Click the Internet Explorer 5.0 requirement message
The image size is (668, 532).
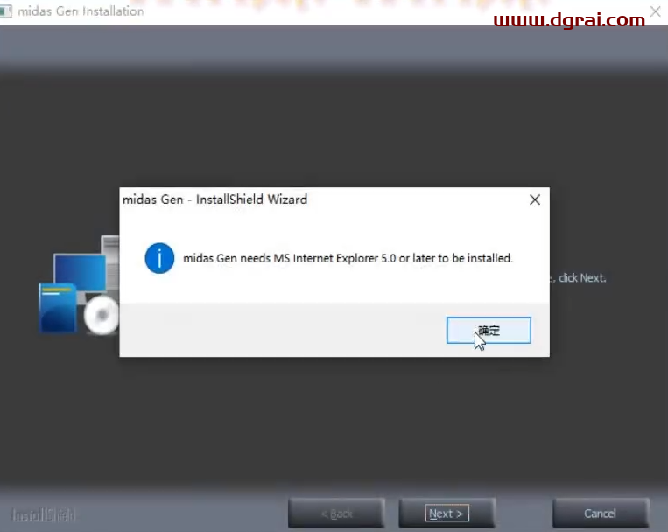[348, 259]
